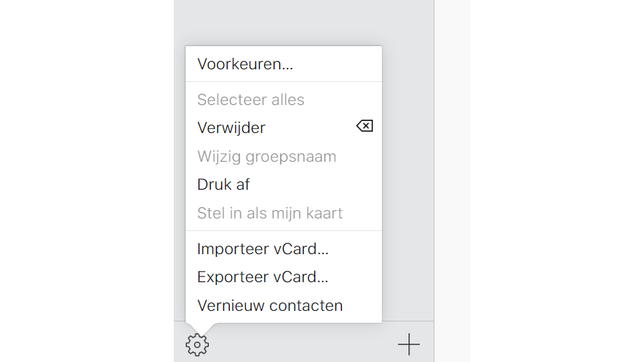Click Wijzig groepsnaam menu item

(266, 156)
